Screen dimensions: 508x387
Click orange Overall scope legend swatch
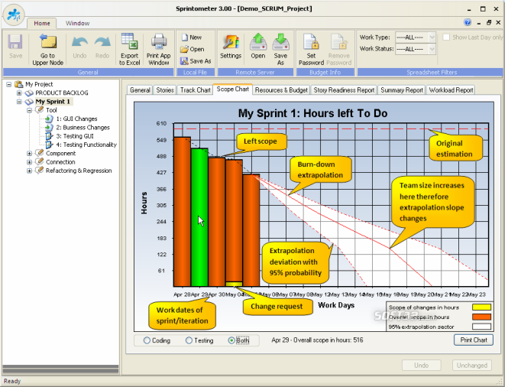coord(481,317)
